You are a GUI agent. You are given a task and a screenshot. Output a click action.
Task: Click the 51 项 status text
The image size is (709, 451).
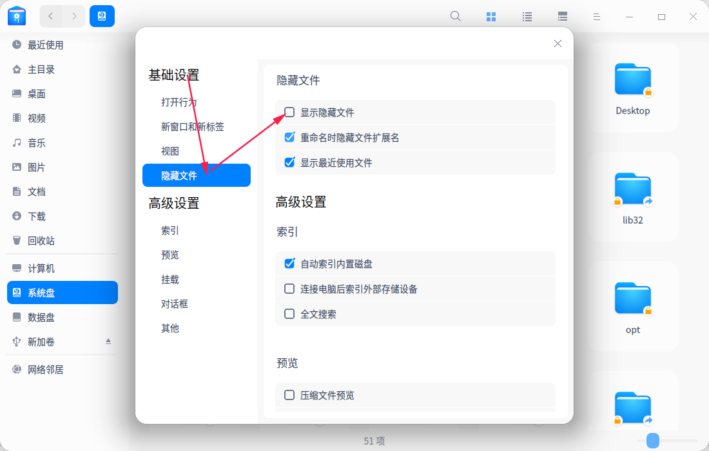click(374, 441)
